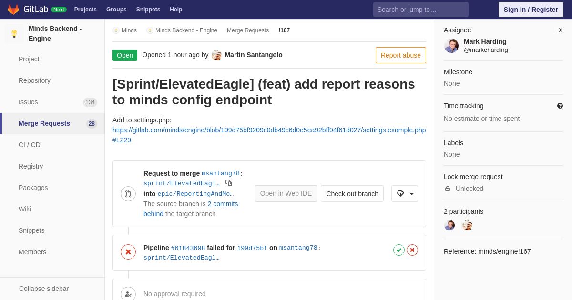Click the Next badge
The image size is (572, 300).
click(59, 10)
